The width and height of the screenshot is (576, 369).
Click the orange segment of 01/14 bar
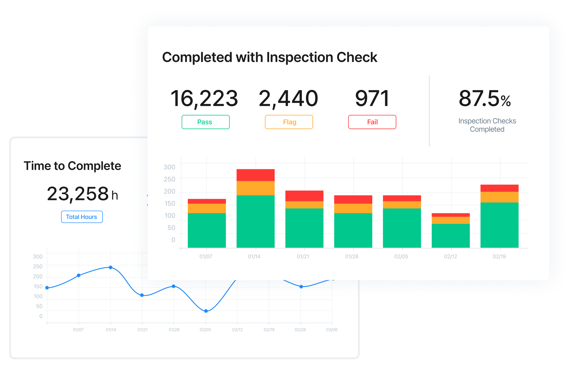pyautogui.click(x=255, y=188)
